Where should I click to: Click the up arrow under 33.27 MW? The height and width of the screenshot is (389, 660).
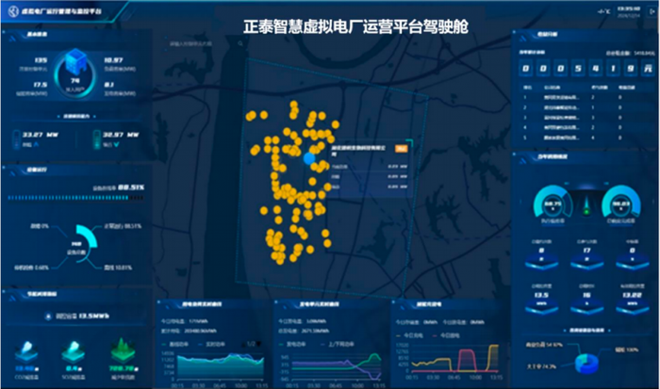36,144
